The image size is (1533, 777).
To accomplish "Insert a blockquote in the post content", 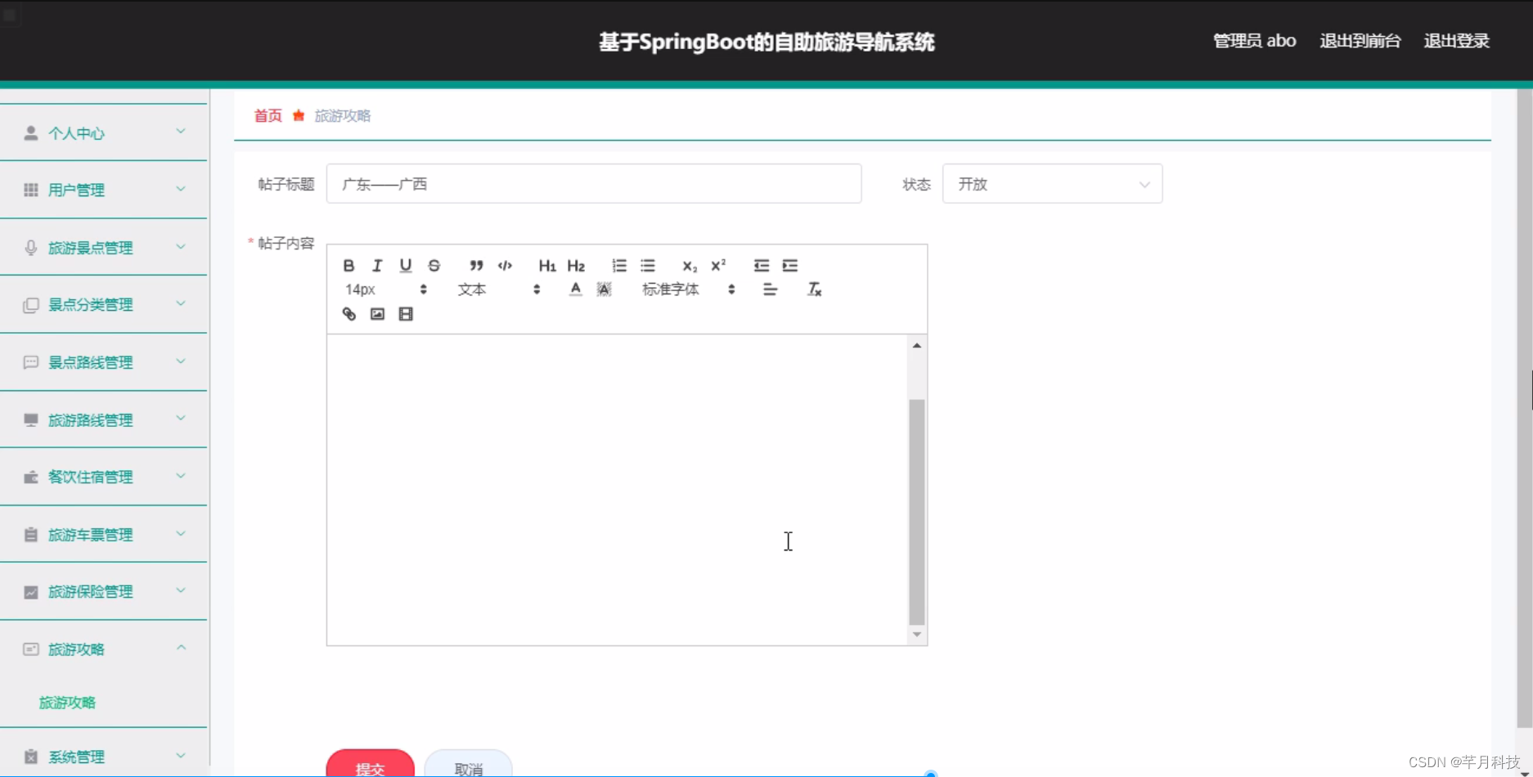I will tap(475, 265).
